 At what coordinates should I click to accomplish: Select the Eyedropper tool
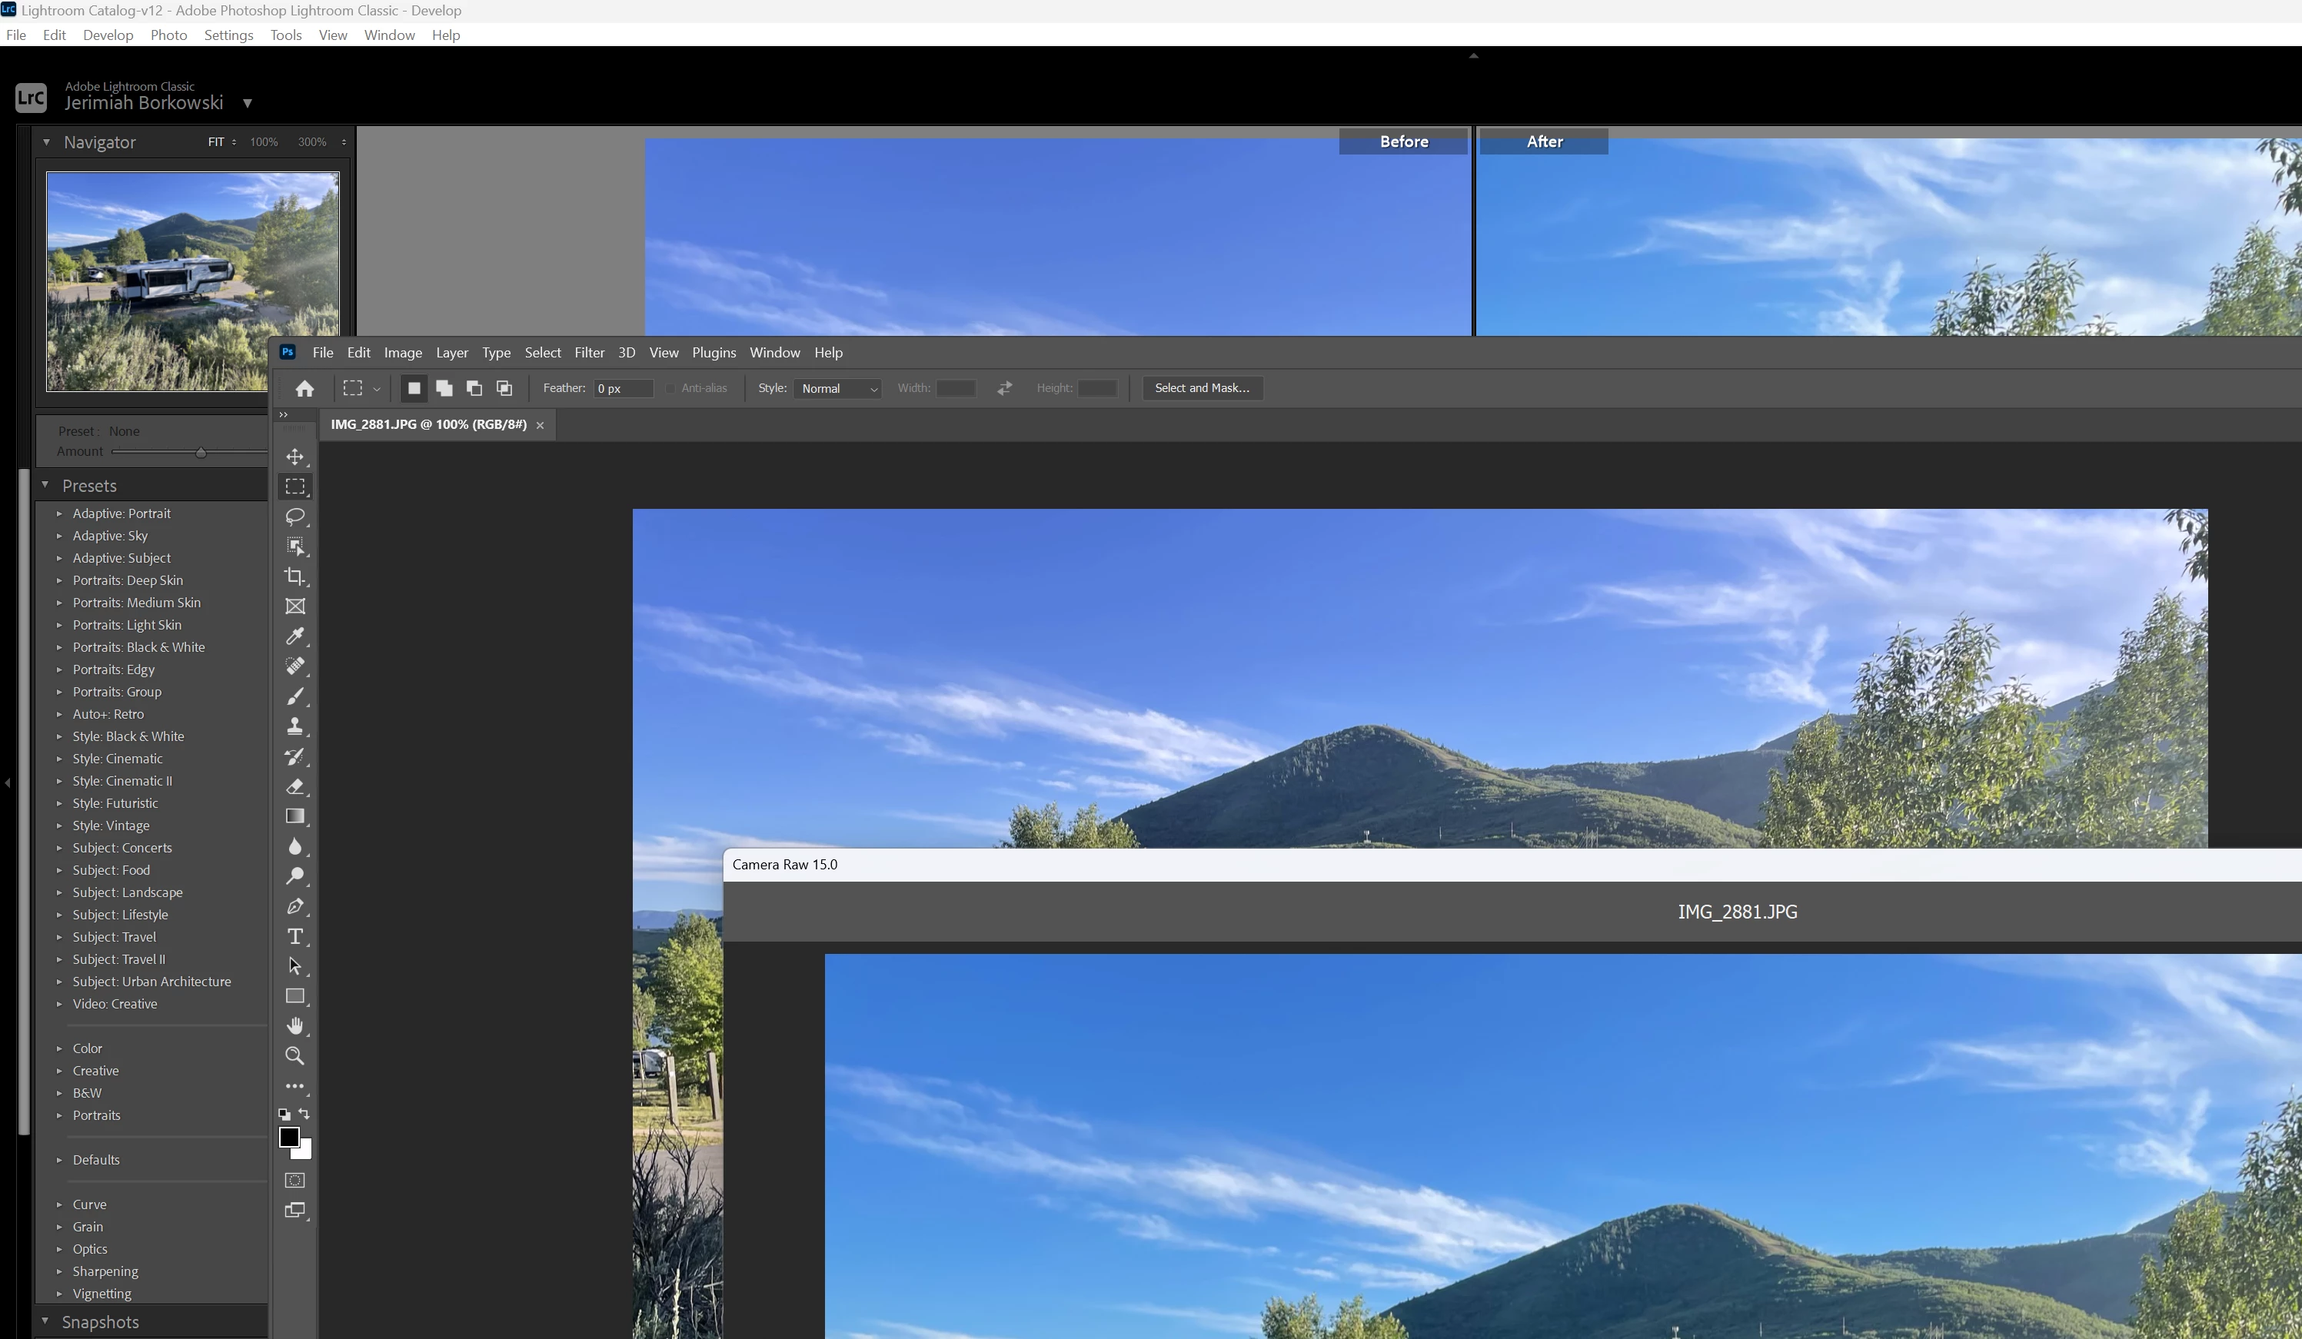point(294,636)
